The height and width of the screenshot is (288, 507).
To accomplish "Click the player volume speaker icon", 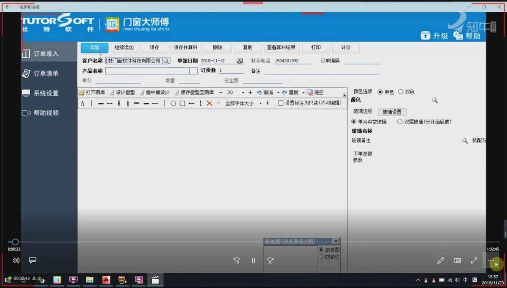I will 16,260.
